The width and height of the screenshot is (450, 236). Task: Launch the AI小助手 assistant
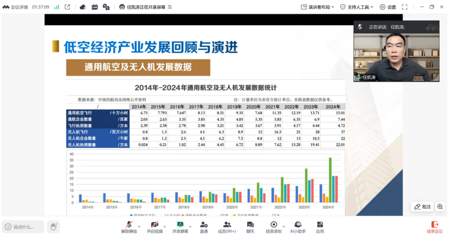[297, 225]
